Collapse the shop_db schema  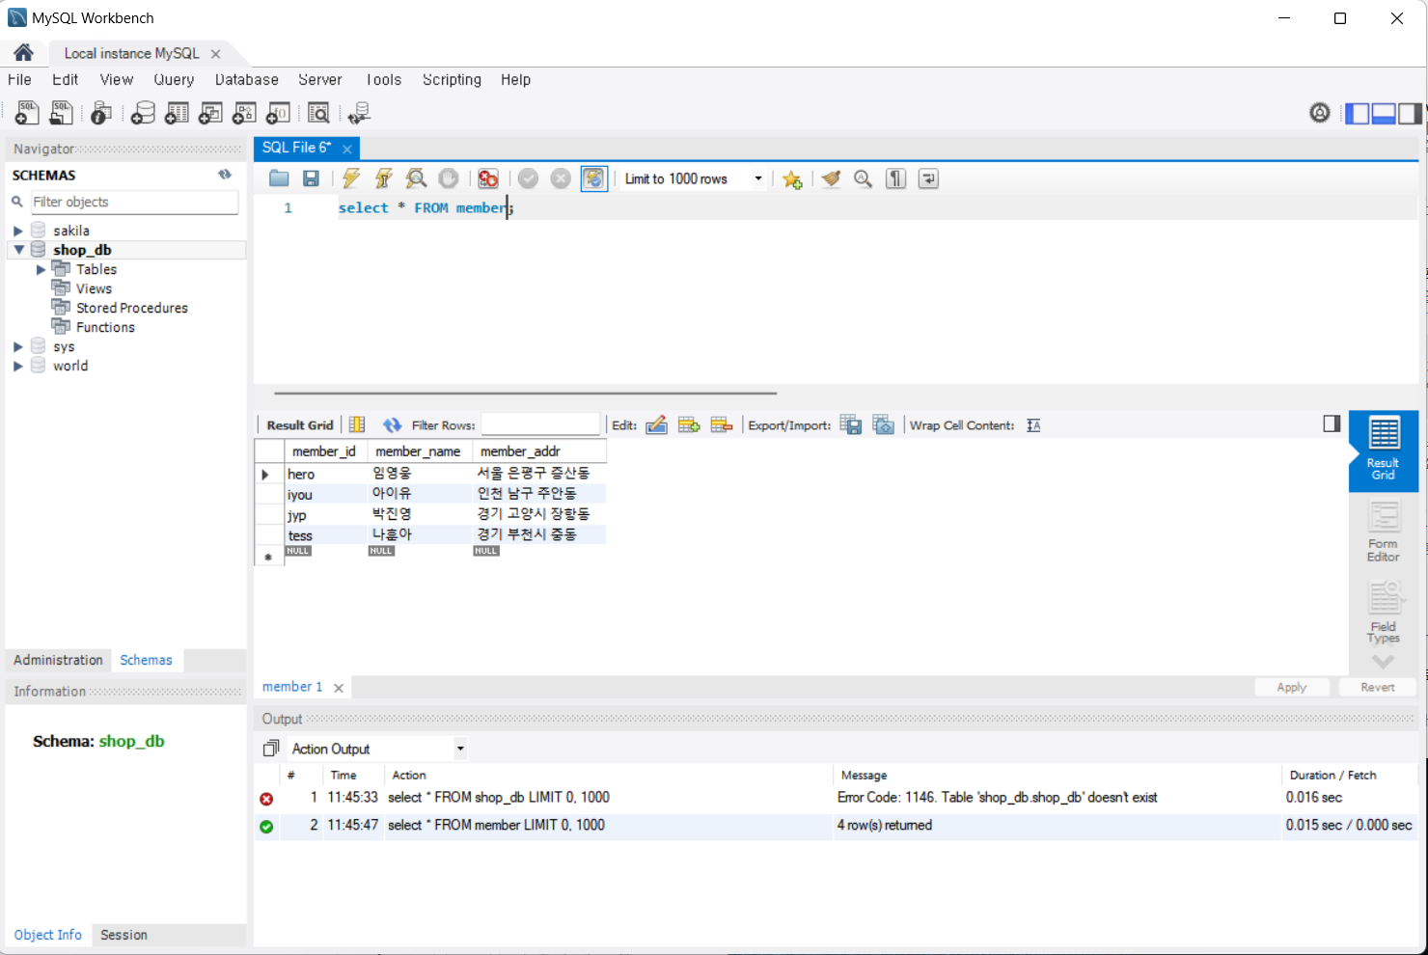[x=18, y=250]
